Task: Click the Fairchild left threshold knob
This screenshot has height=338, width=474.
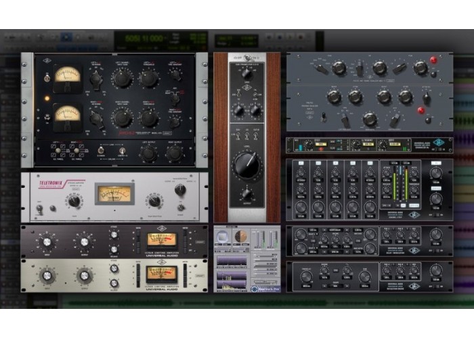Action: click(148, 78)
